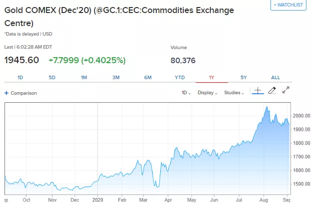Expand the Studies dropdown
Screen dimensions: 313x207
[x=234, y=93]
